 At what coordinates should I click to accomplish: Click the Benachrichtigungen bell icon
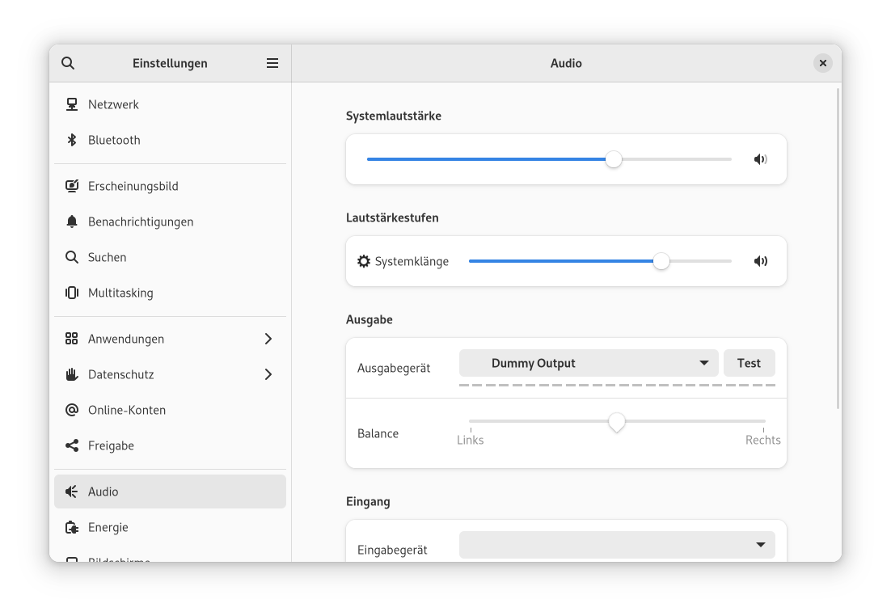pos(72,222)
